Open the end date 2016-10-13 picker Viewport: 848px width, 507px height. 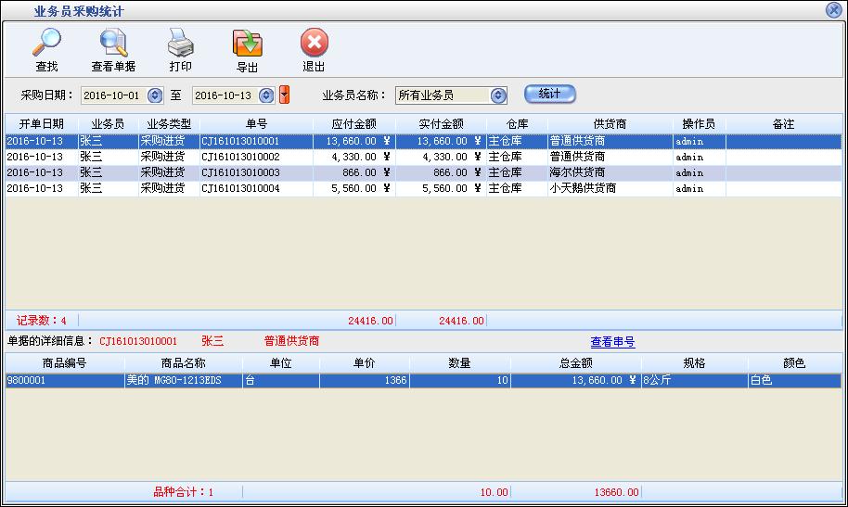pyautogui.click(x=266, y=95)
